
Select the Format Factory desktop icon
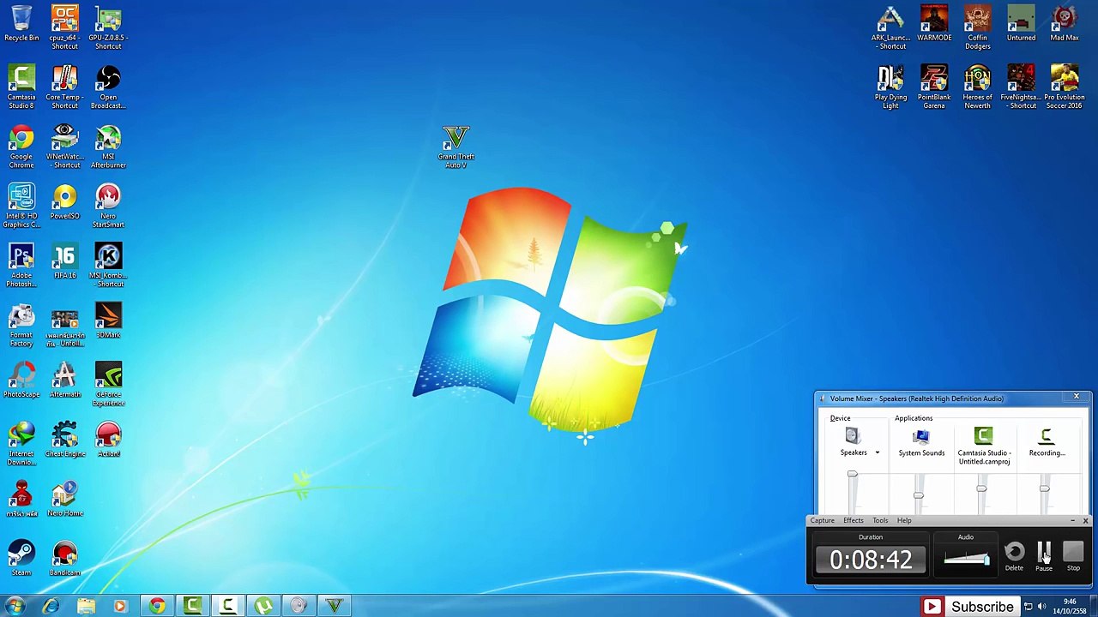pos(21,326)
